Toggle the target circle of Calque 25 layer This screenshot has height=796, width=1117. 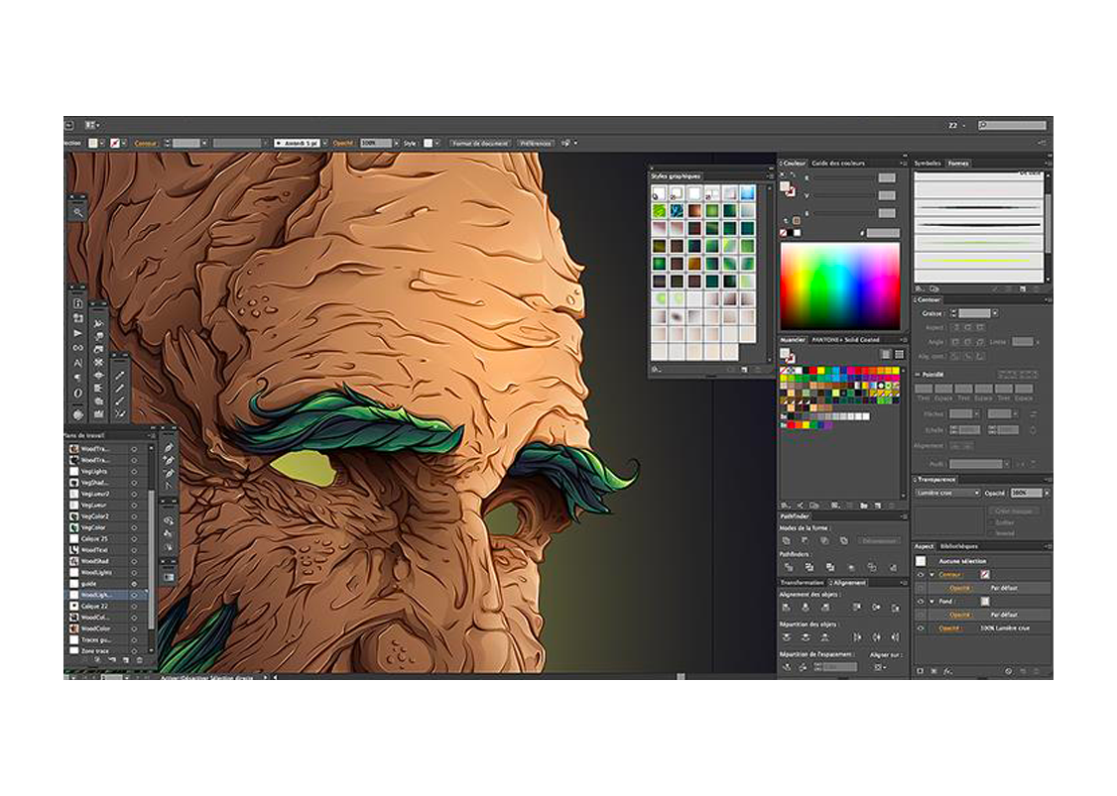pyautogui.click(x=134, y=539)
